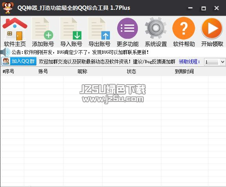The image size is (226, 187).
Task: Click the 到期时间 column header
Action: pos(184,71)
